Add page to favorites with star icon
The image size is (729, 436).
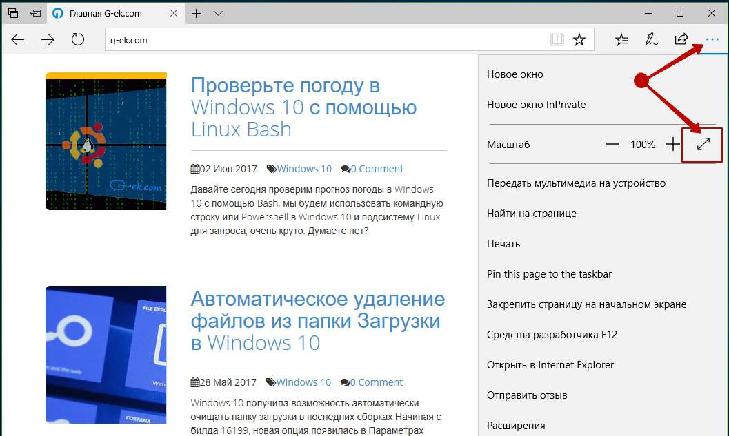(x=579, y=40)
